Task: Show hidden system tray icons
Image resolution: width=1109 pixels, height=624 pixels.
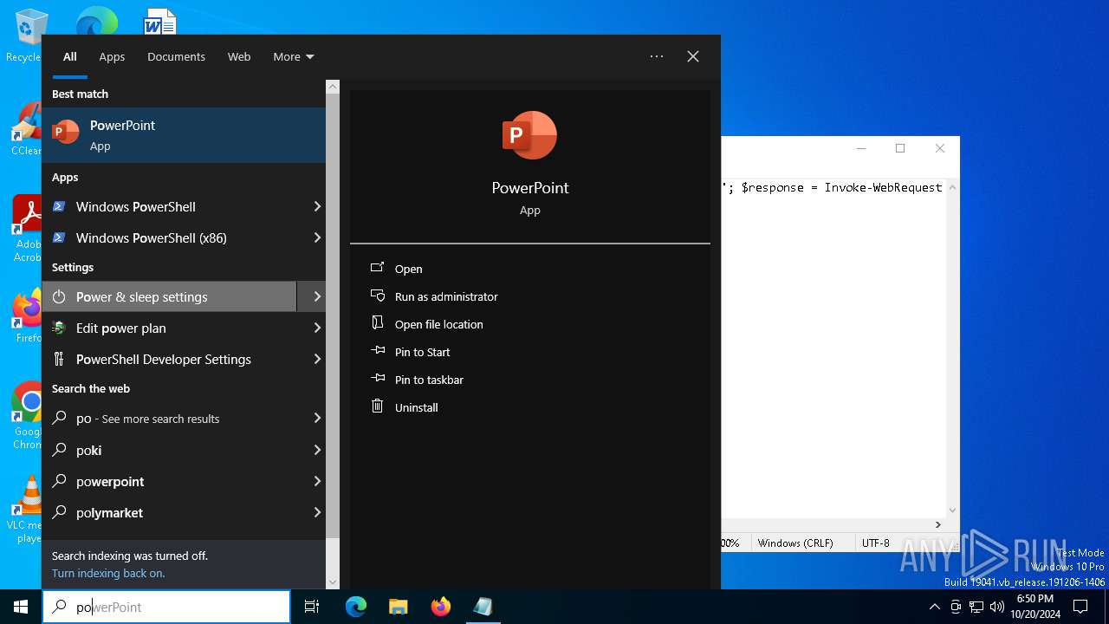Action: point(934,607)
